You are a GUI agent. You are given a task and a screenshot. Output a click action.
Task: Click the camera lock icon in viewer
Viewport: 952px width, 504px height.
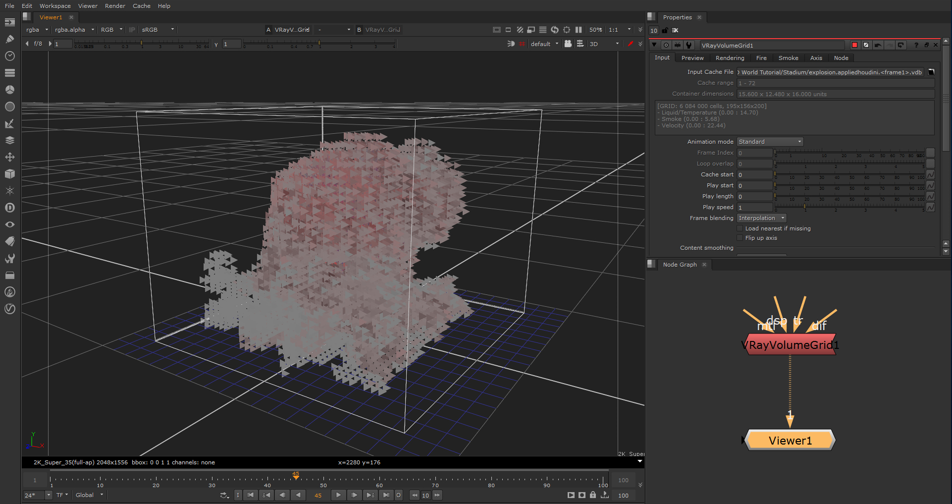tap(568, 44)
